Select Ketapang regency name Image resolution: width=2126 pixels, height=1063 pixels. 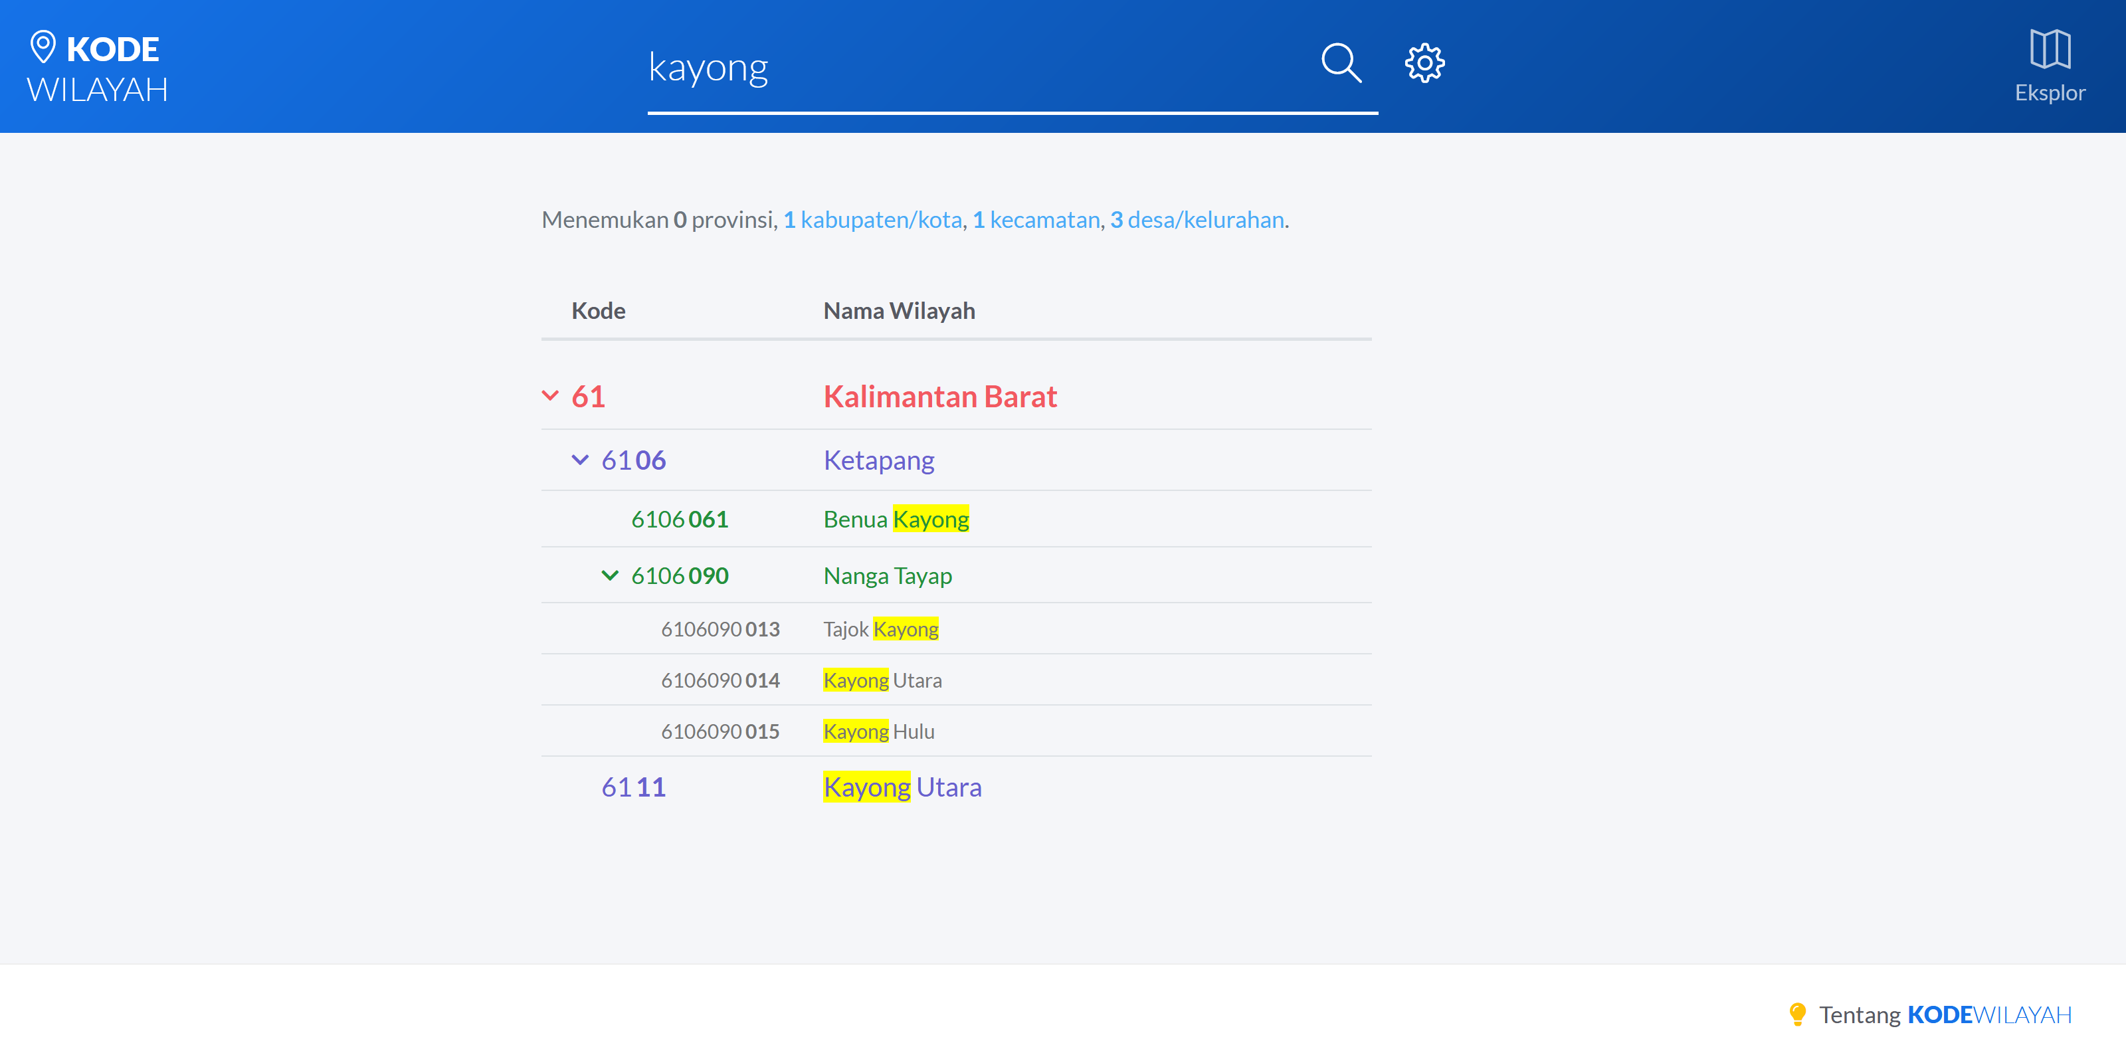click(879, 460)
